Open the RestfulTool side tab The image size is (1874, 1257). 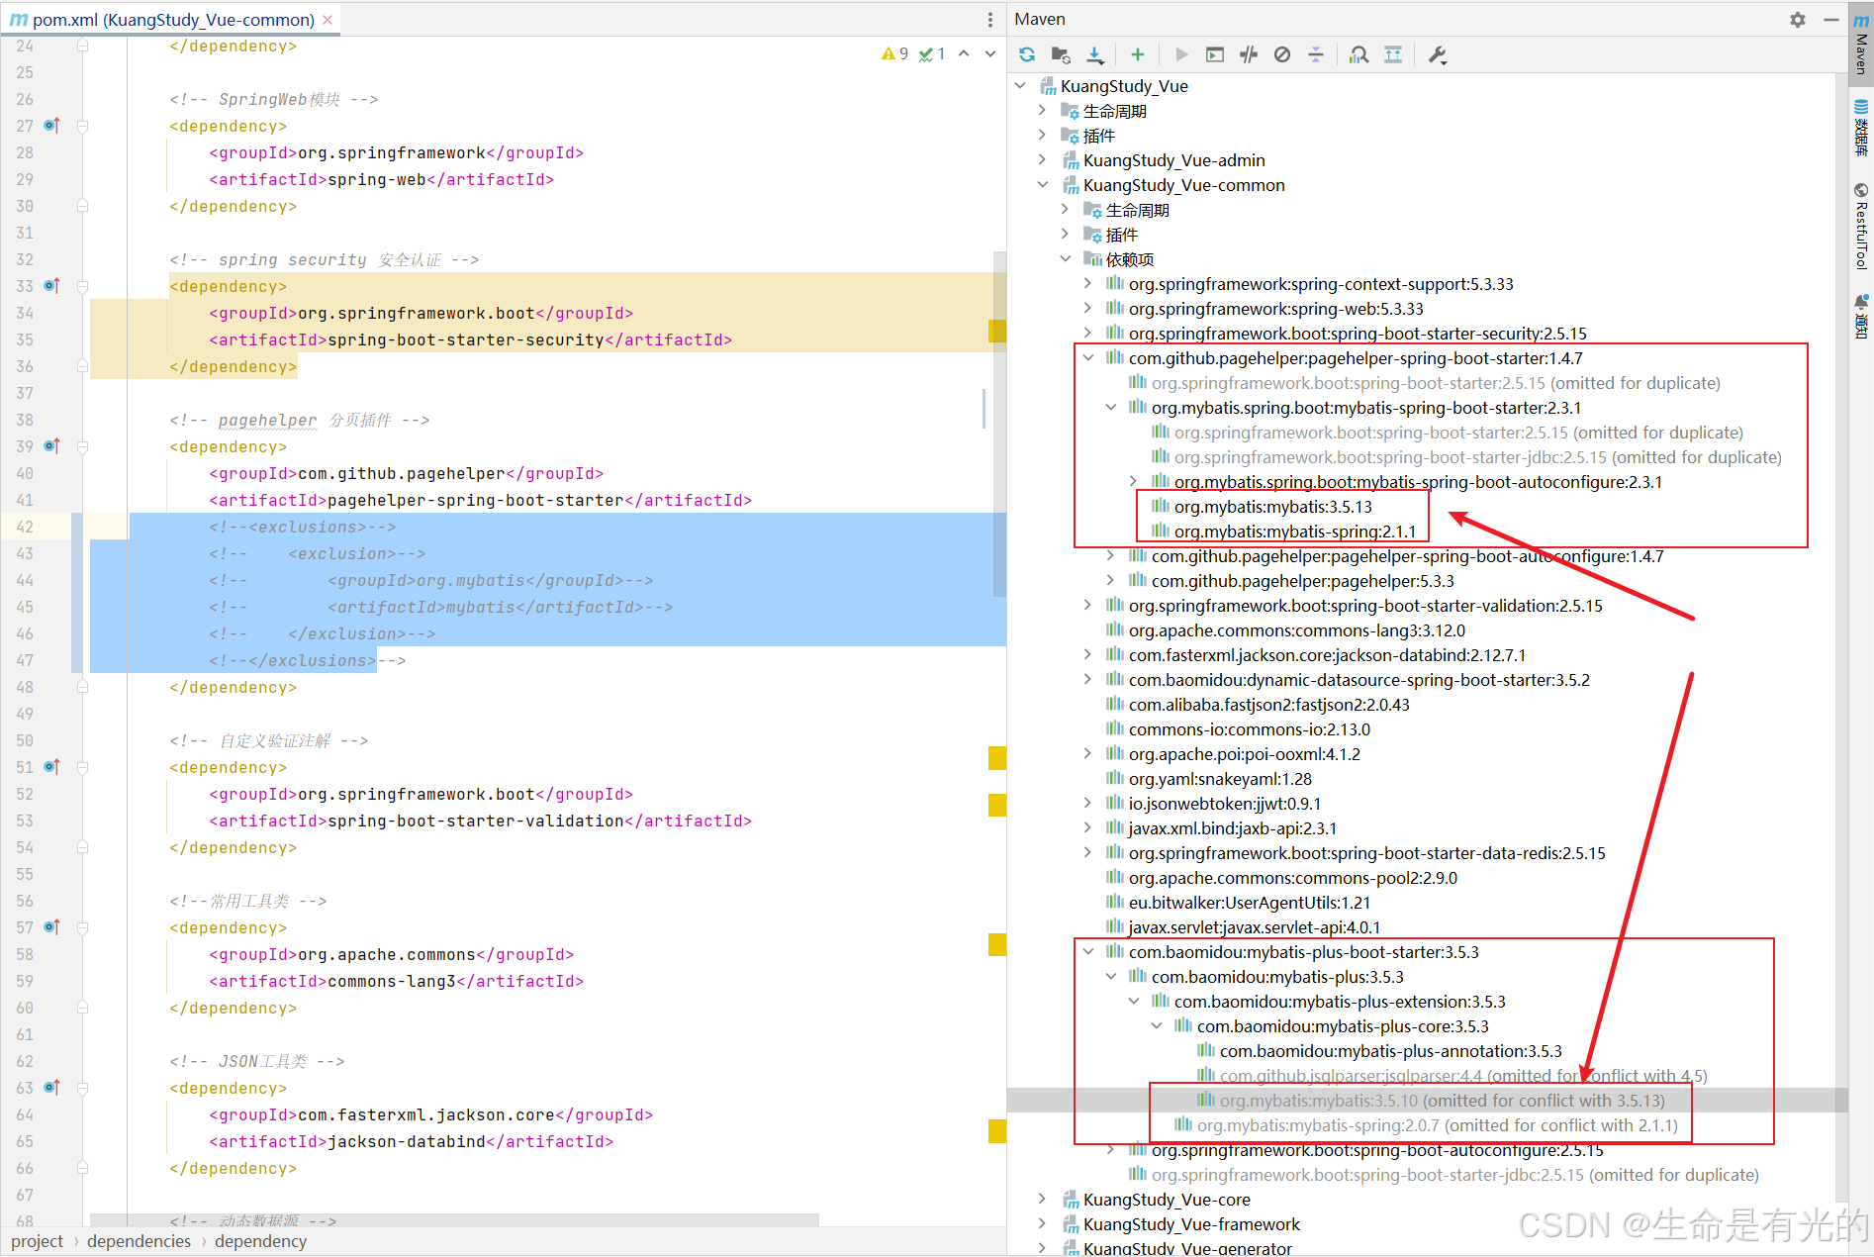[x=1861, y=227]
